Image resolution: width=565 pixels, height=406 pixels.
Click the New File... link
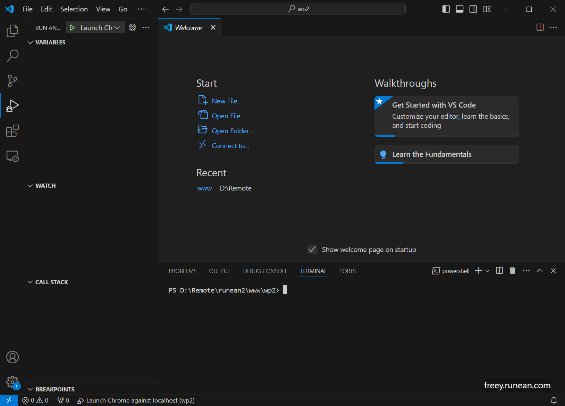tap(227, 101)
